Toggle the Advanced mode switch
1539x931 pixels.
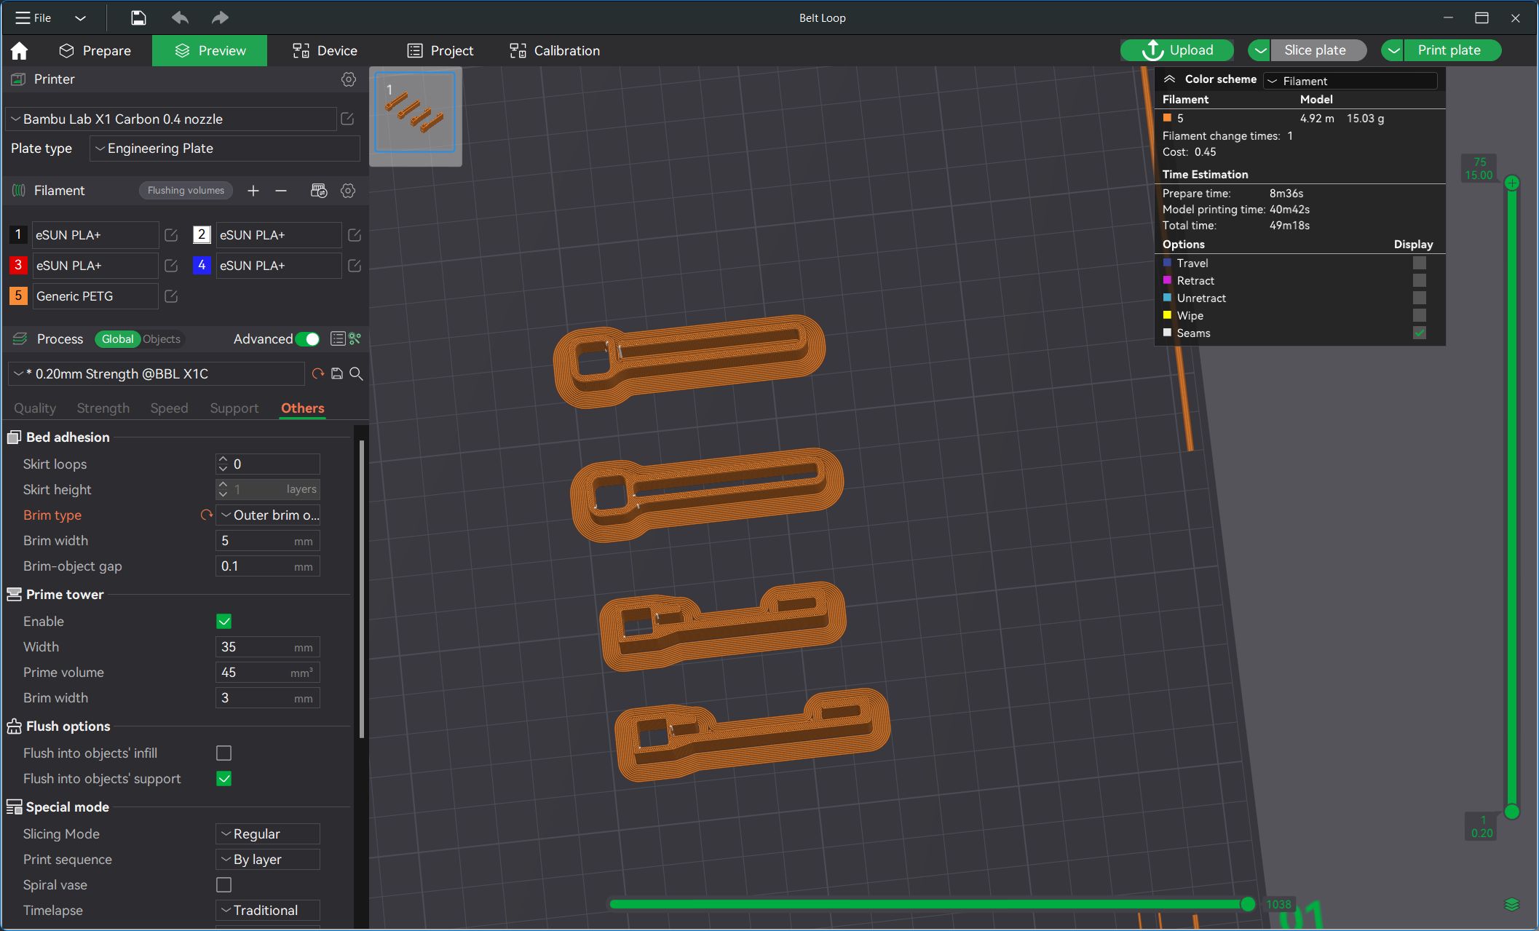[307, 339]
